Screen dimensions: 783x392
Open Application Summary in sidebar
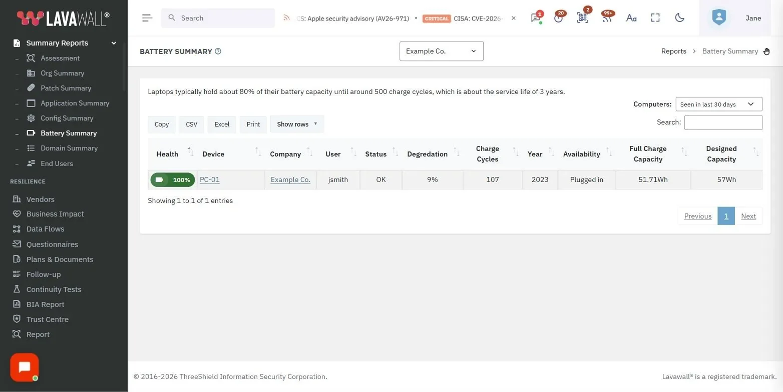coord(75,103)
